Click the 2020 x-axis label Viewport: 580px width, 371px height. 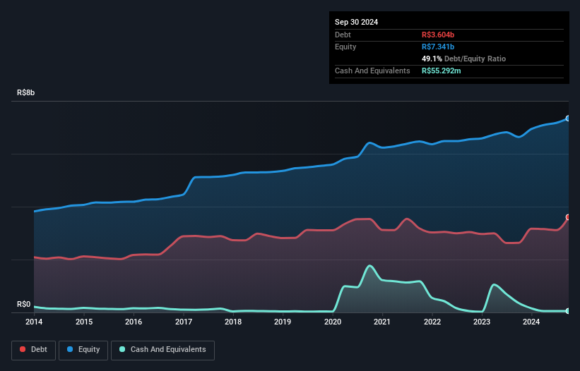(333, 322)
